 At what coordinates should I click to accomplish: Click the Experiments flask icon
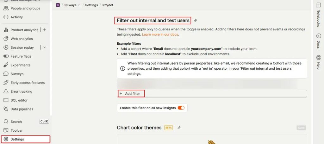[x=6, y=65]
